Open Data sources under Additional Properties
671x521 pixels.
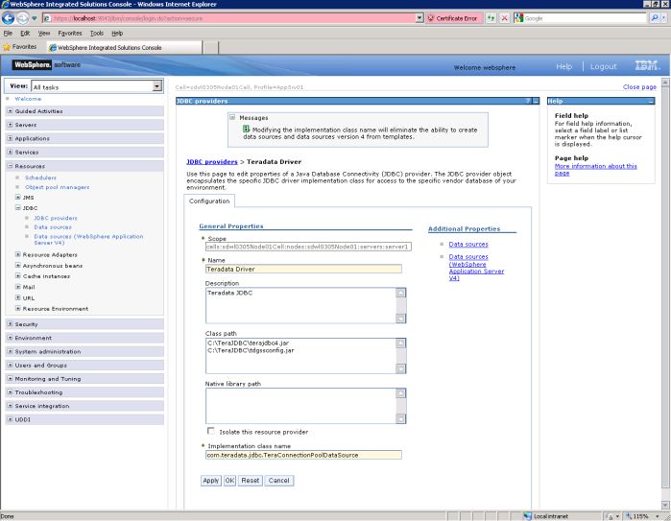468,245
